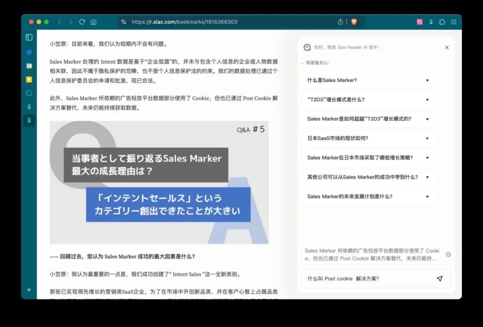Click the r.slax.com URL address bar
This screenshot has height=327, width=483.
click(x=228, y=22)
